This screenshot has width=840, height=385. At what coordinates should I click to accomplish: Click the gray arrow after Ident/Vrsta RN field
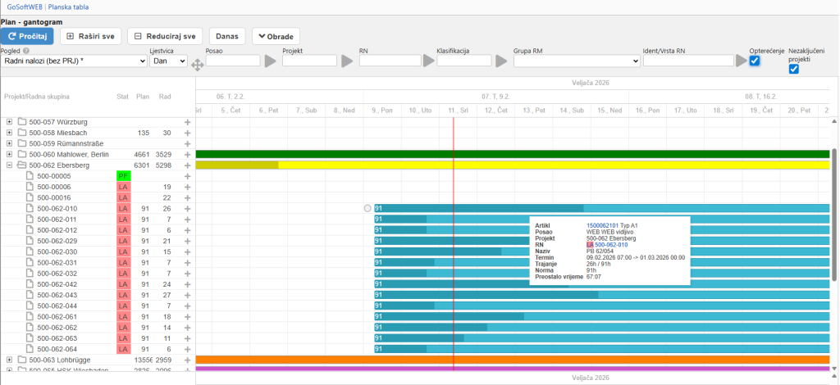point(742,61)
